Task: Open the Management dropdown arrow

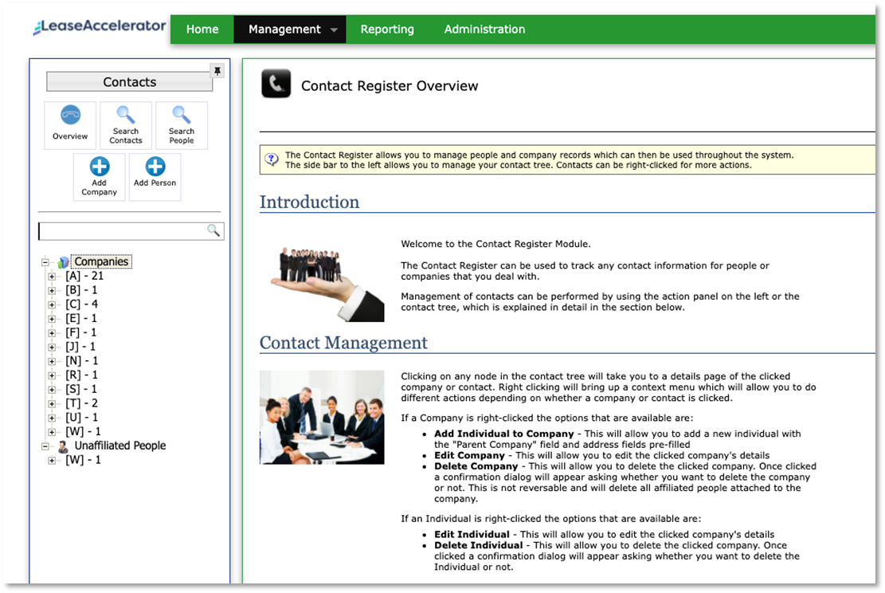Action: pyautogui.click(x=334, y=30)
